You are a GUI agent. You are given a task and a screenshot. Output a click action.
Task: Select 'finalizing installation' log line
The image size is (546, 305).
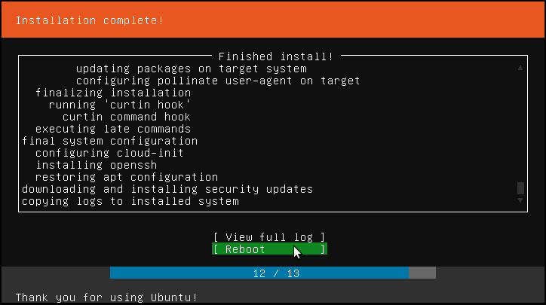coord(113,93)
